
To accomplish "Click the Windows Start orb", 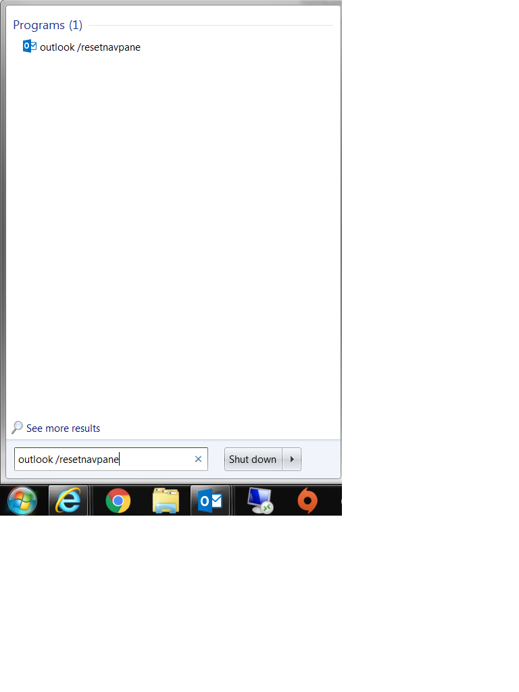I will click(22, 501).
